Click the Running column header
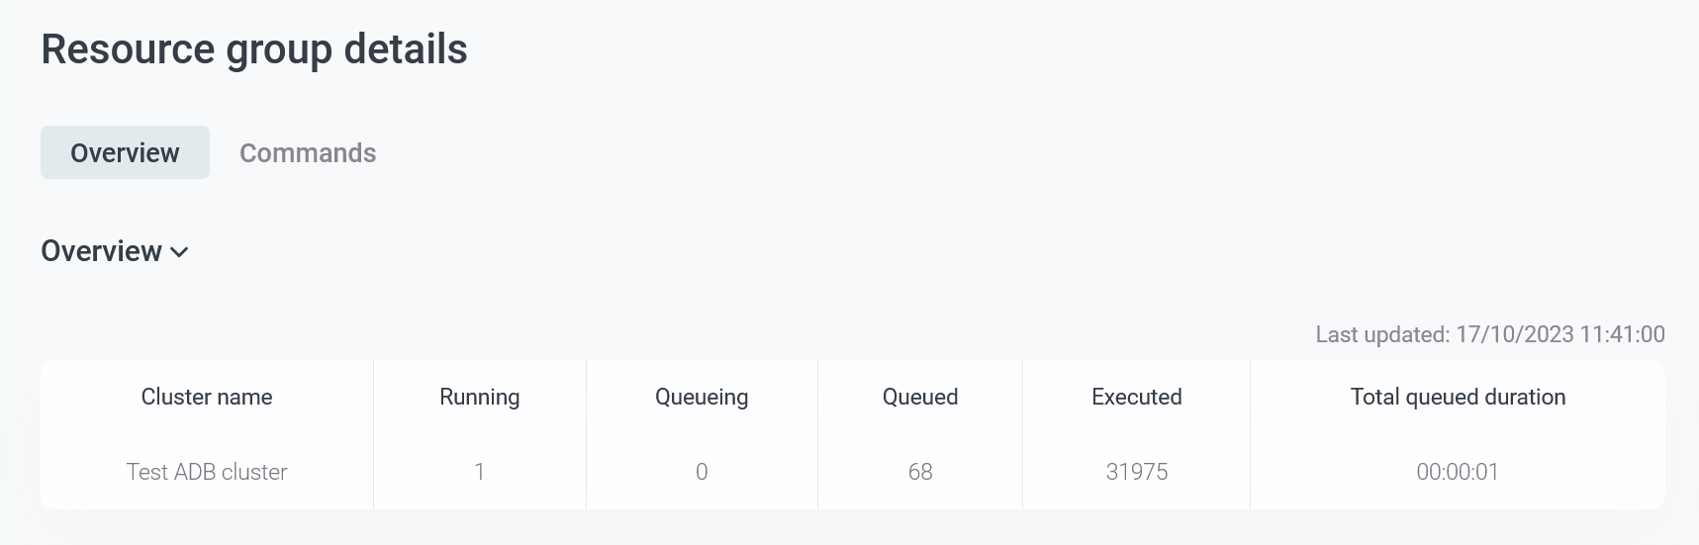This screenshot has height=545, width=1699. click(x=480, y=397)
